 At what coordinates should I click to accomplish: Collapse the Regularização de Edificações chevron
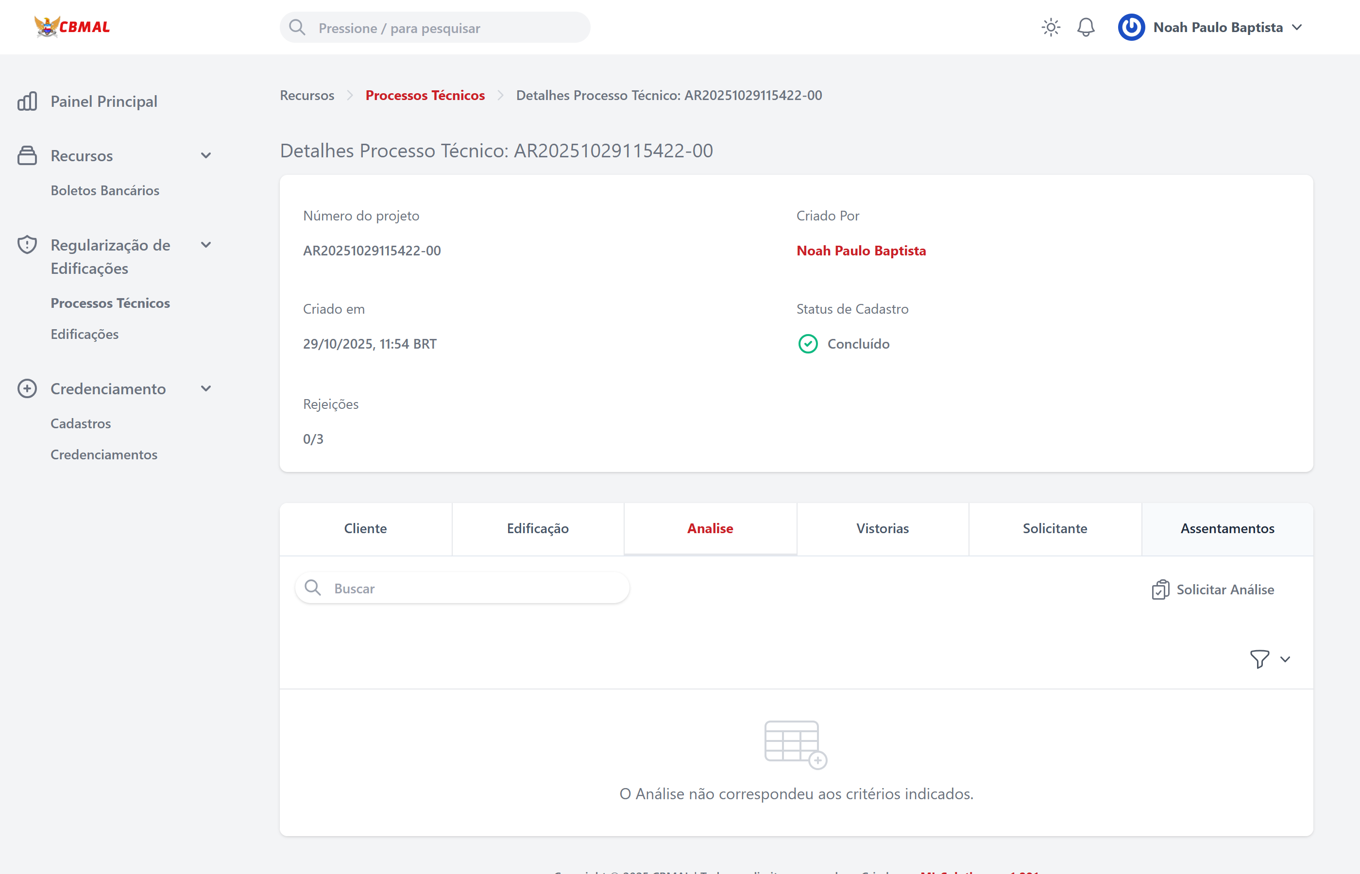(206, 245)
